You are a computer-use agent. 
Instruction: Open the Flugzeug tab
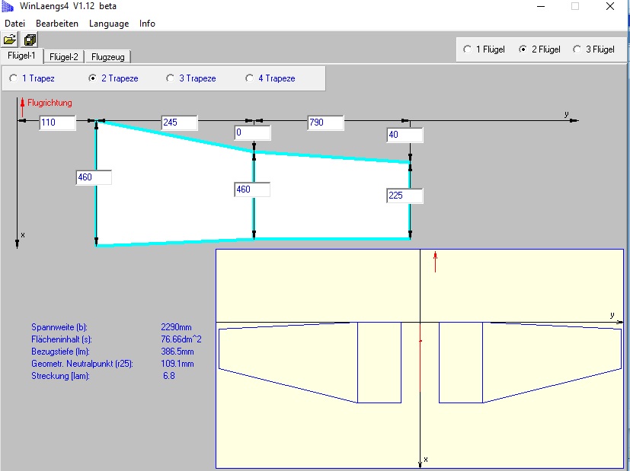[x=107, y=56]
